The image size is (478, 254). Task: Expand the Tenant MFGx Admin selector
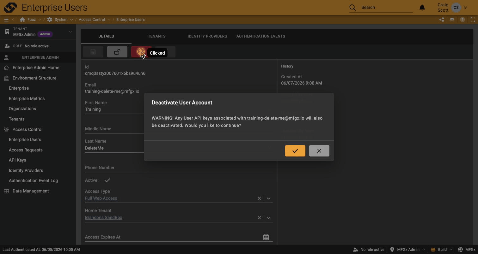point(70,32)
